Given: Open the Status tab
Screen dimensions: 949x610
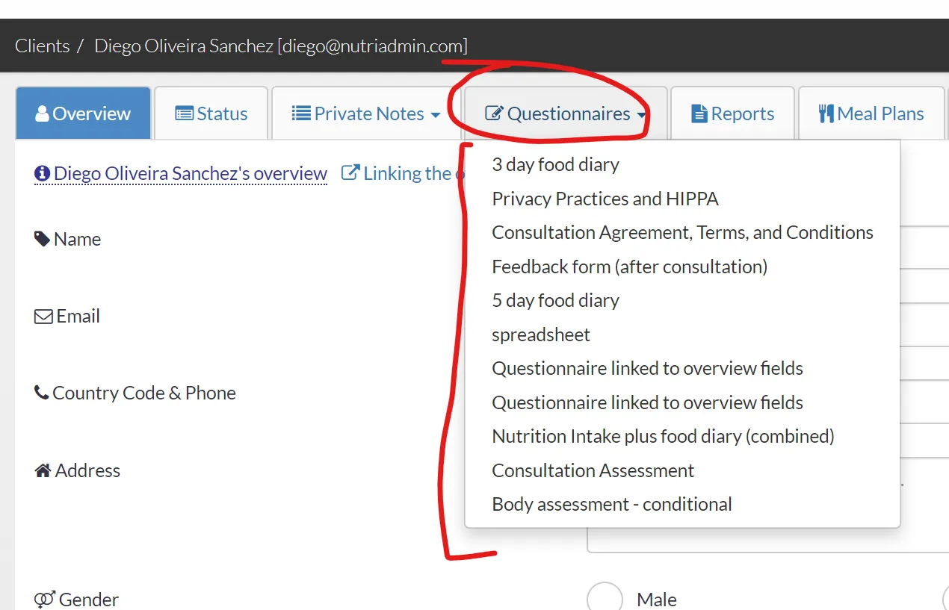Looking at the screenshot, I should point(211,114).
